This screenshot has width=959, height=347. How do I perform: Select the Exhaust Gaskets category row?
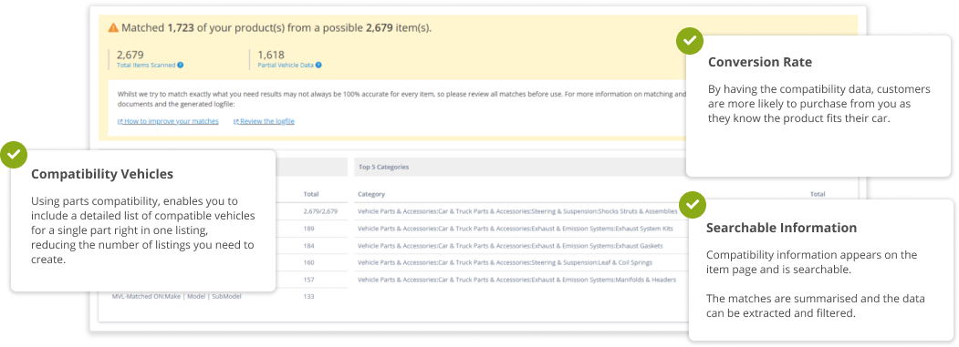[510, 246]
